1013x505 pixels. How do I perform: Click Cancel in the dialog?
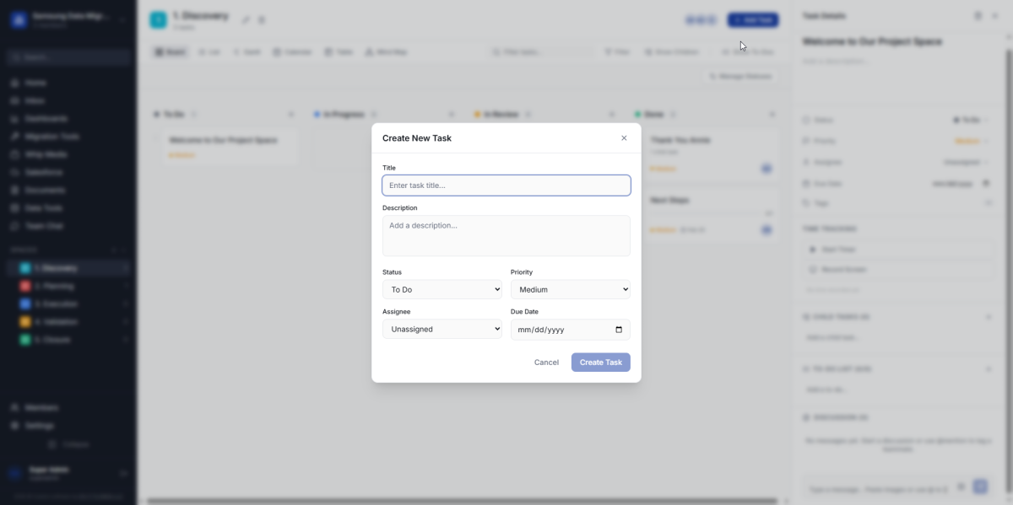(x=546, y=363)
